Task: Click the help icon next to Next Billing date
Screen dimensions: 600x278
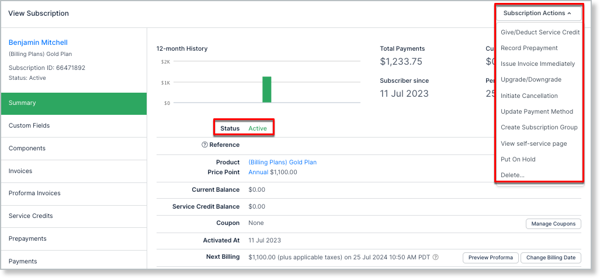Action: 435,257
